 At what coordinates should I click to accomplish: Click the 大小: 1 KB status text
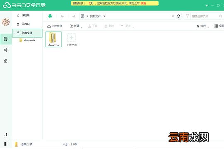(70, 144)
